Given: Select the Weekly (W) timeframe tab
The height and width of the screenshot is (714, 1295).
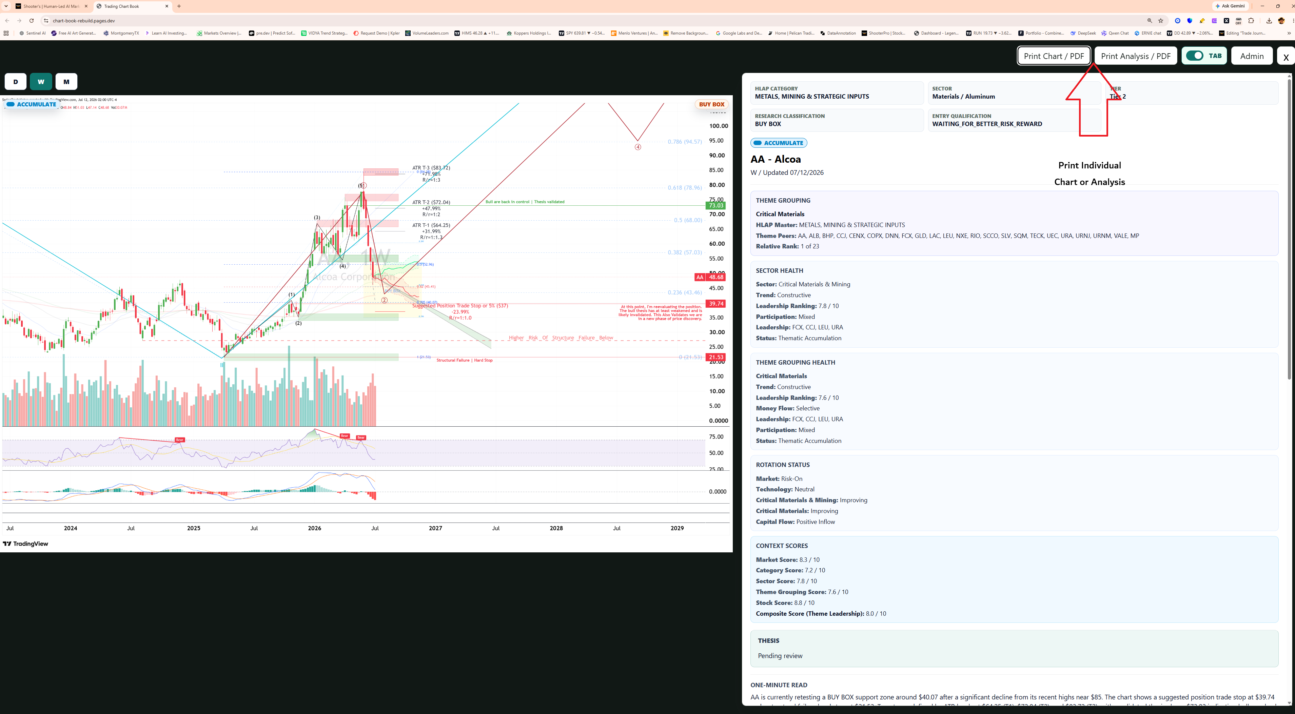Looking at the screenshot, I should (41, 81).
